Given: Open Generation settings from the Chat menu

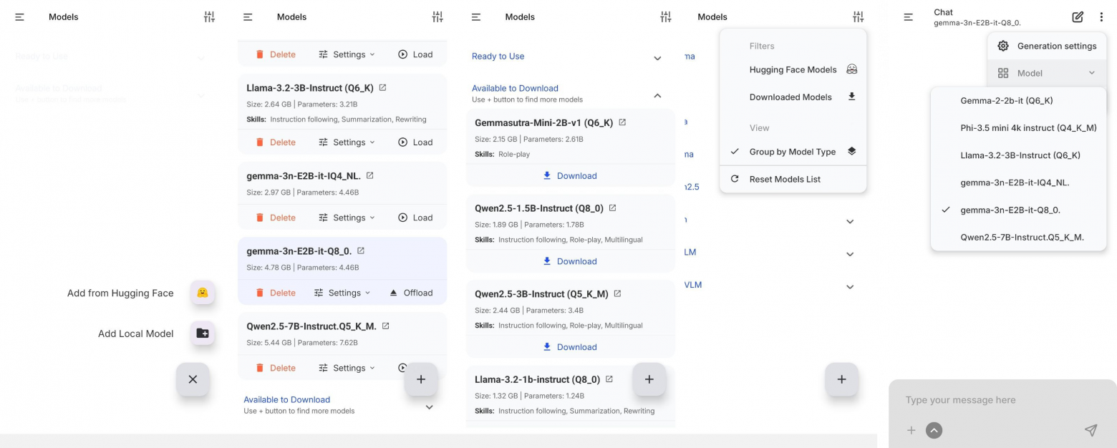Looking at the screenshot, I should [x=1047, y=46].
